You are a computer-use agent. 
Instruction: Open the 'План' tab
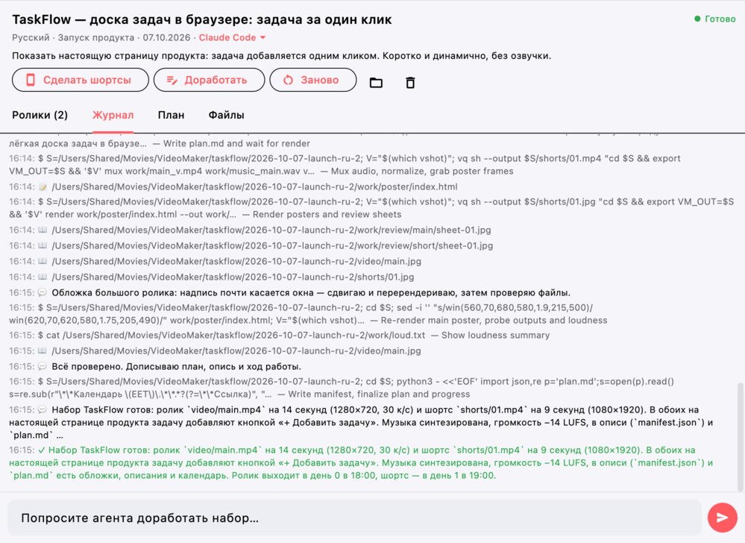tap(171, 115)
